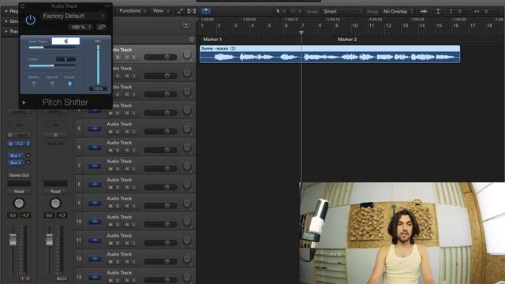The image size is (505, 284).
Task: Click the blue waveform icon on track 11
Action: 95,240
